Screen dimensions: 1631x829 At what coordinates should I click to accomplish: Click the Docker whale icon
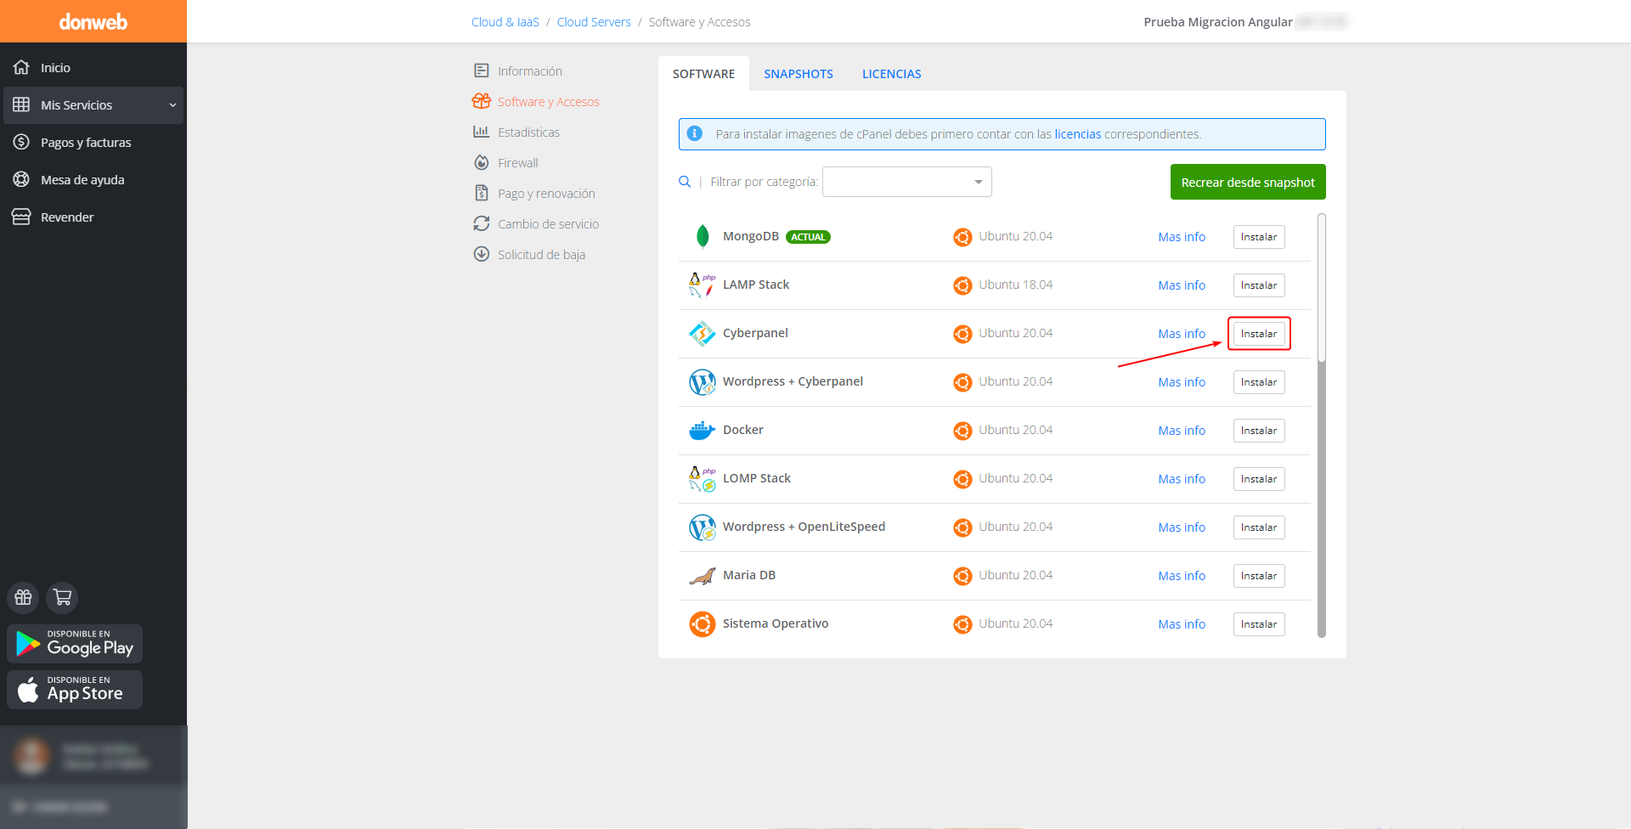point(702,431)
